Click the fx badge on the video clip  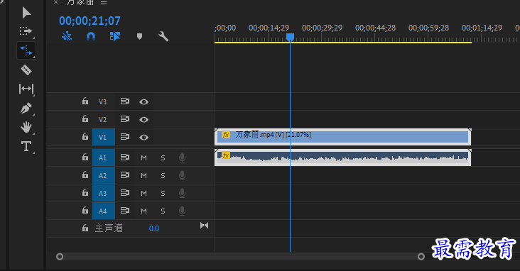226,135
